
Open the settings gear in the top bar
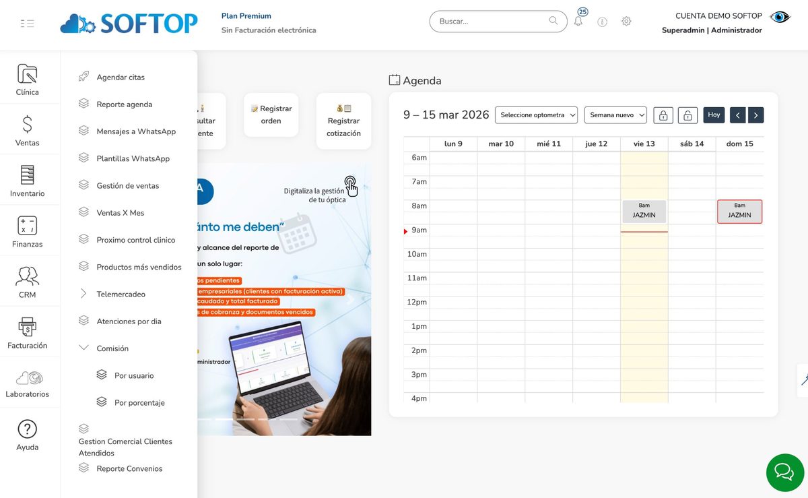[x=626, y=21]
